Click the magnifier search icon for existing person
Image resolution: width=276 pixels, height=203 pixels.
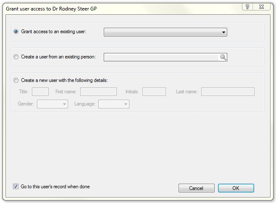[223, 57]
